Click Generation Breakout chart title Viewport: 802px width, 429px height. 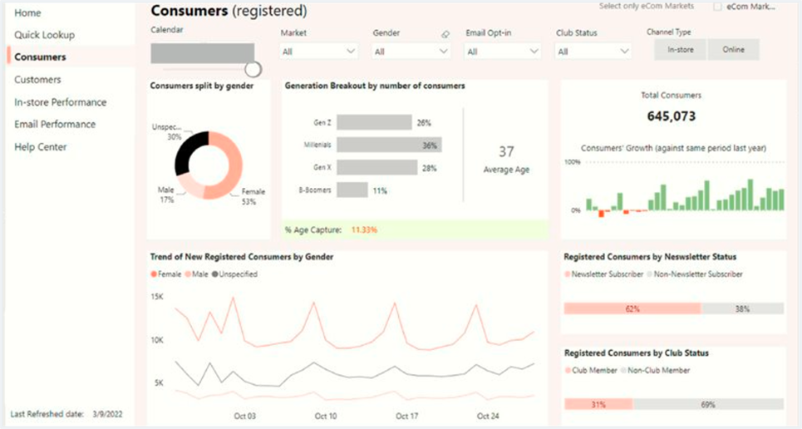tap(375, 86)
